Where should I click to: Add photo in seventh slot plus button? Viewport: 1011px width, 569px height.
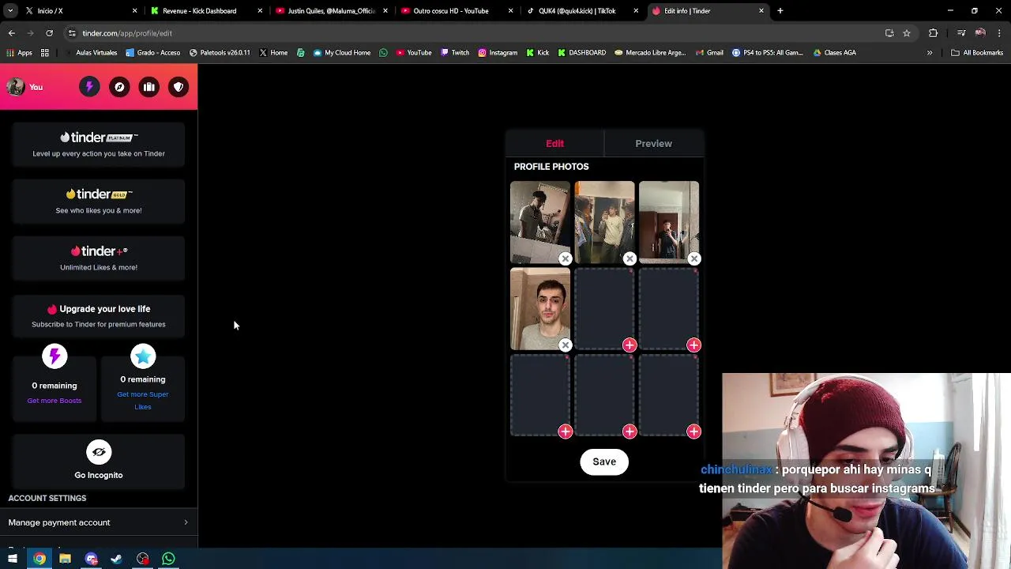[565, 431]
